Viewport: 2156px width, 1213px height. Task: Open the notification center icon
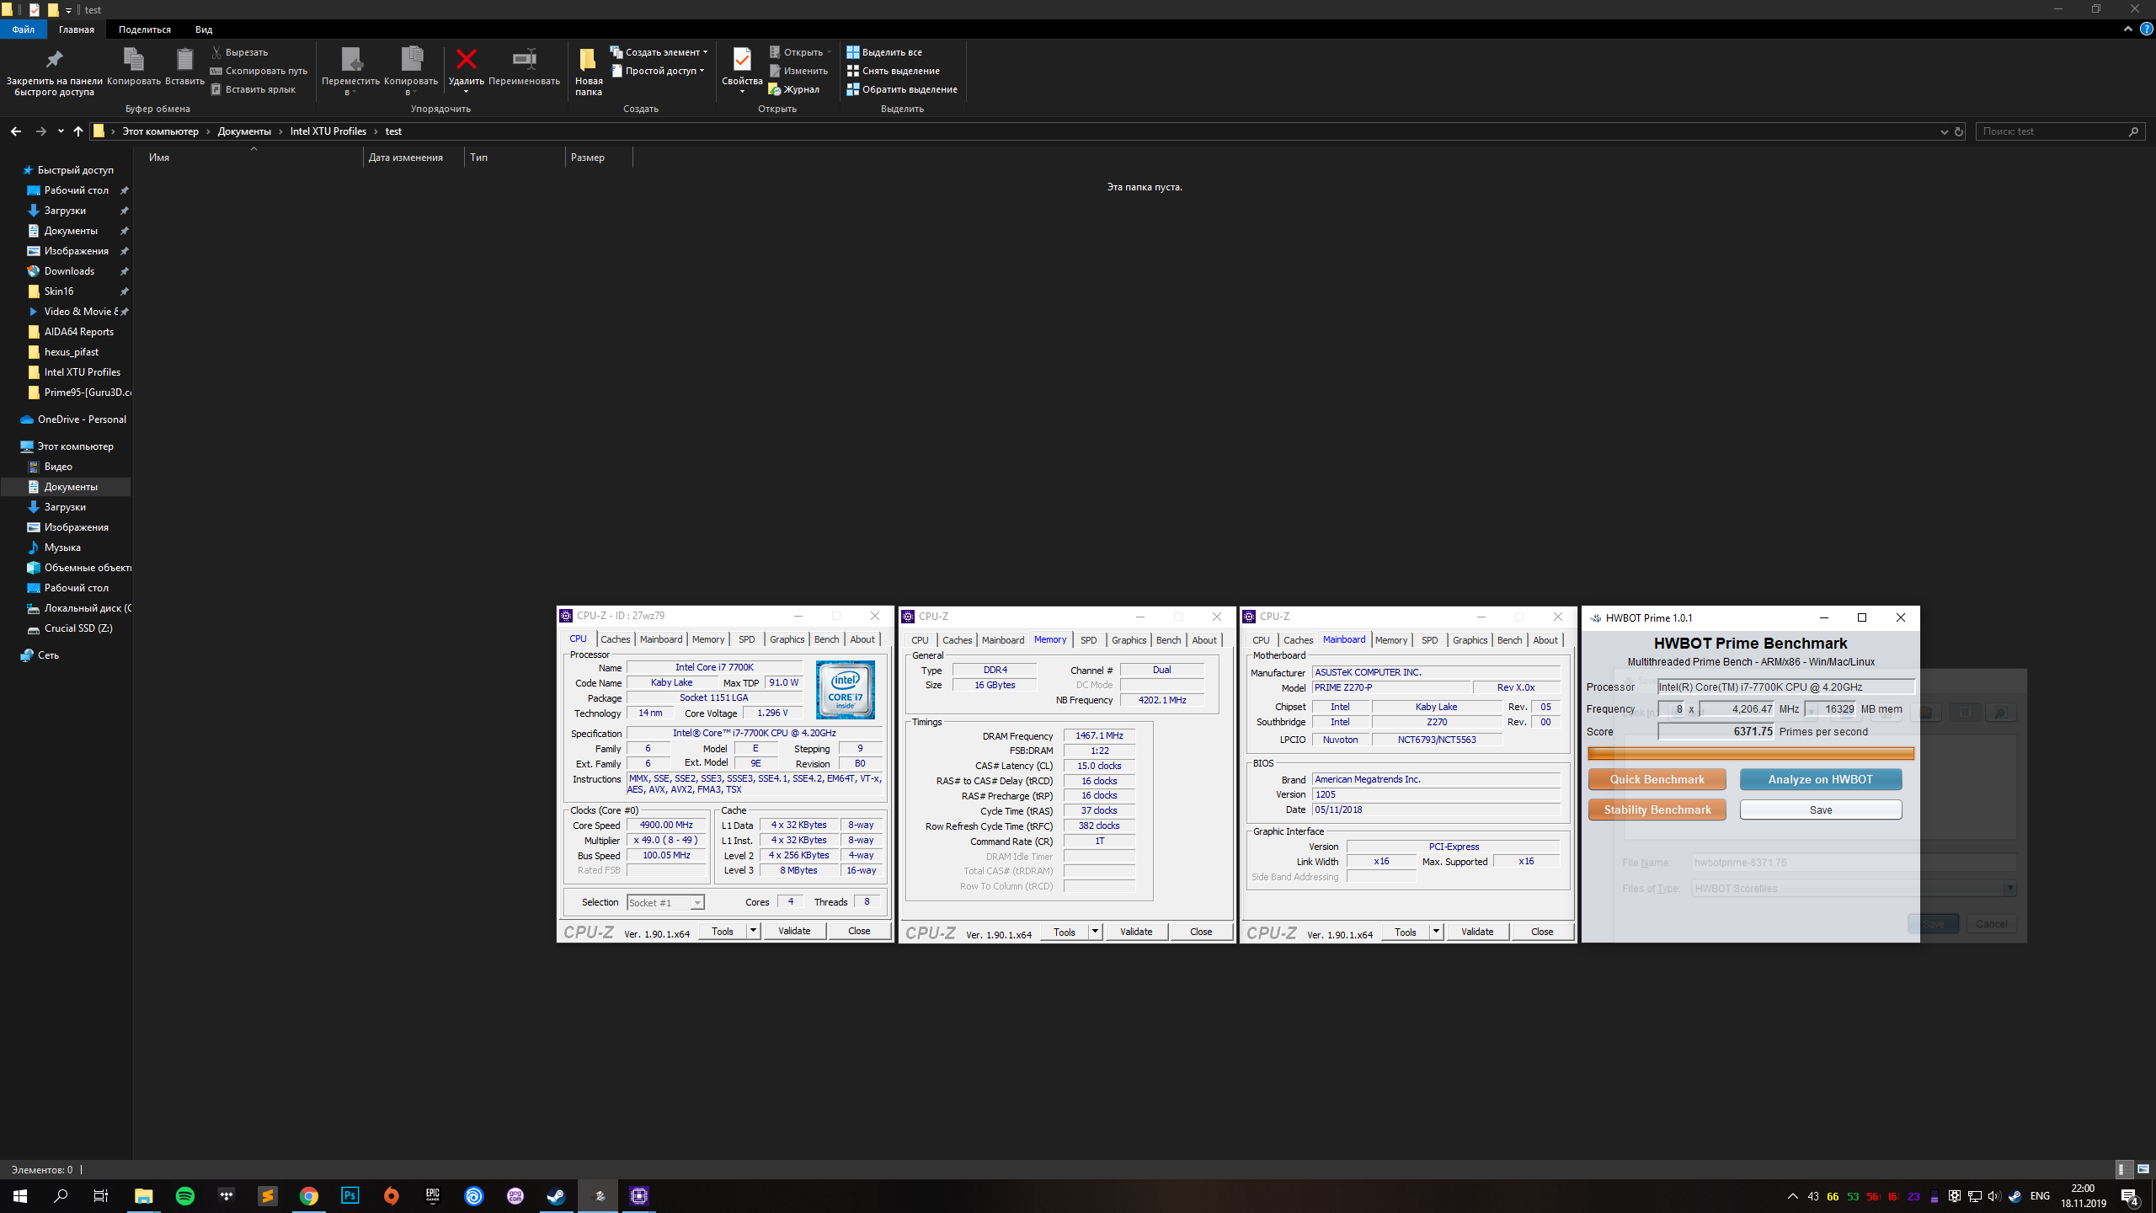2130,1196
